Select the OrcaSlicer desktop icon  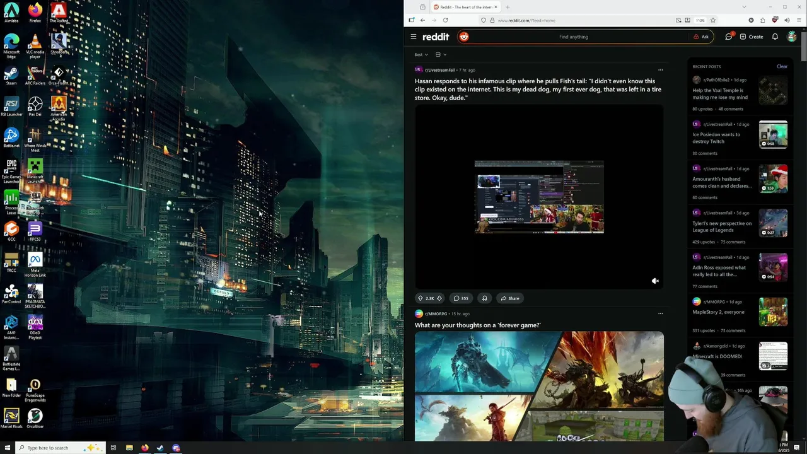point(35,418)
